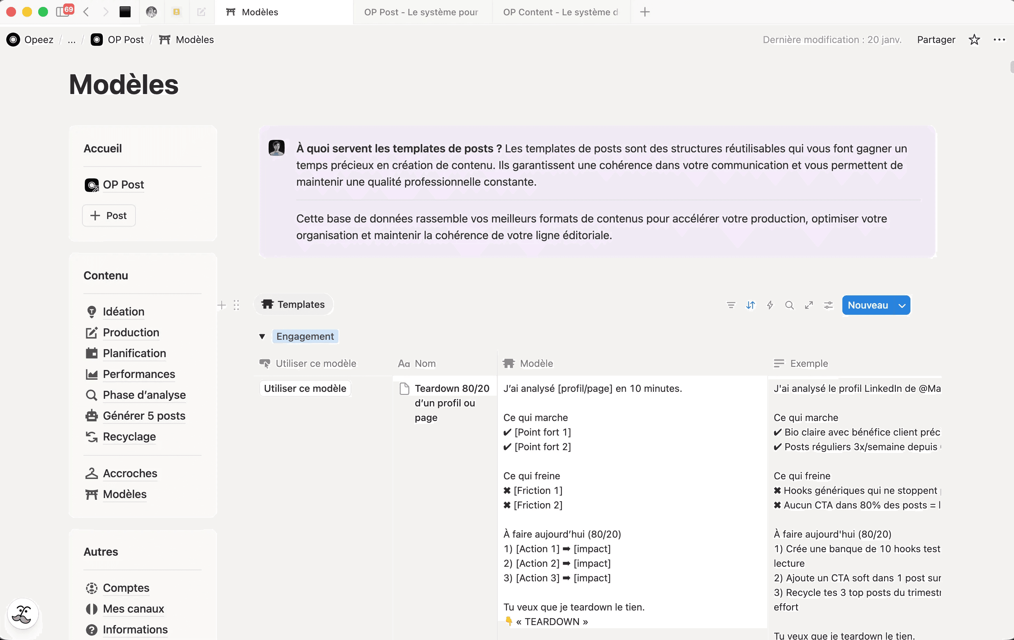Screen dimensions: 1014x640
Task: Expand the breadcrumb ellipsis
Action: [72, 40]
